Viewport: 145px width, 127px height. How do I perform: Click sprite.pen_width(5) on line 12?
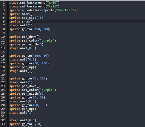tap(26, 44)
